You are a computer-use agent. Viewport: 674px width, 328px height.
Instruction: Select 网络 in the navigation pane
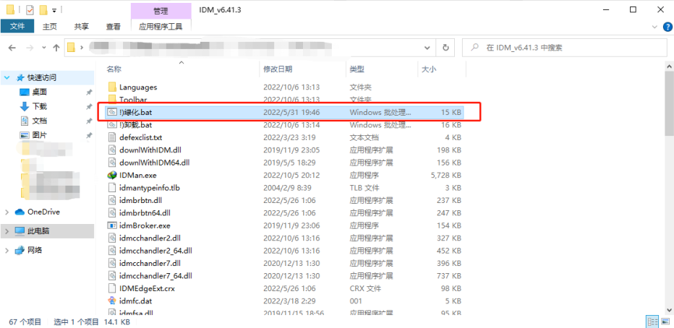[x=35, y=250]
